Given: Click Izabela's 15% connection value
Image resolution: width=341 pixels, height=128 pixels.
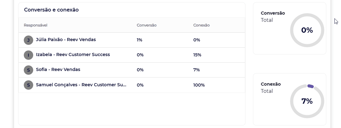Looking at the screenshot, I should point(197,55).
